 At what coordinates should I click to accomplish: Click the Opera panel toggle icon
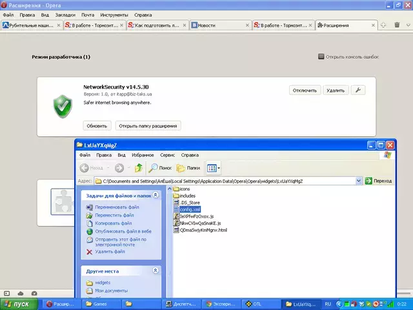pyautogui.click(x=7, y=293)
